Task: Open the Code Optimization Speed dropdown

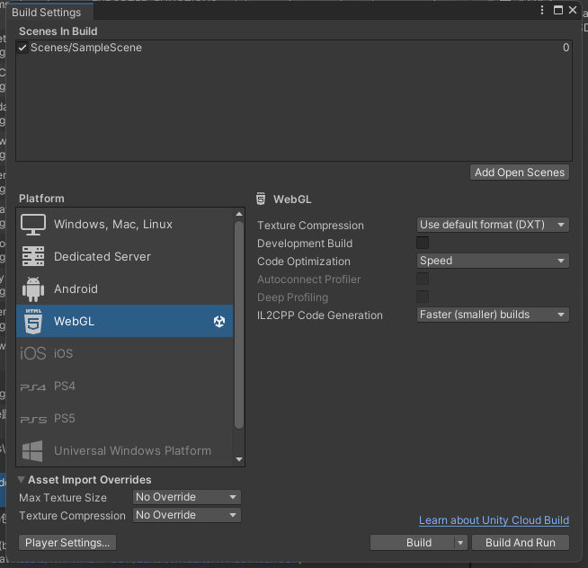Action: coord(493,261)
